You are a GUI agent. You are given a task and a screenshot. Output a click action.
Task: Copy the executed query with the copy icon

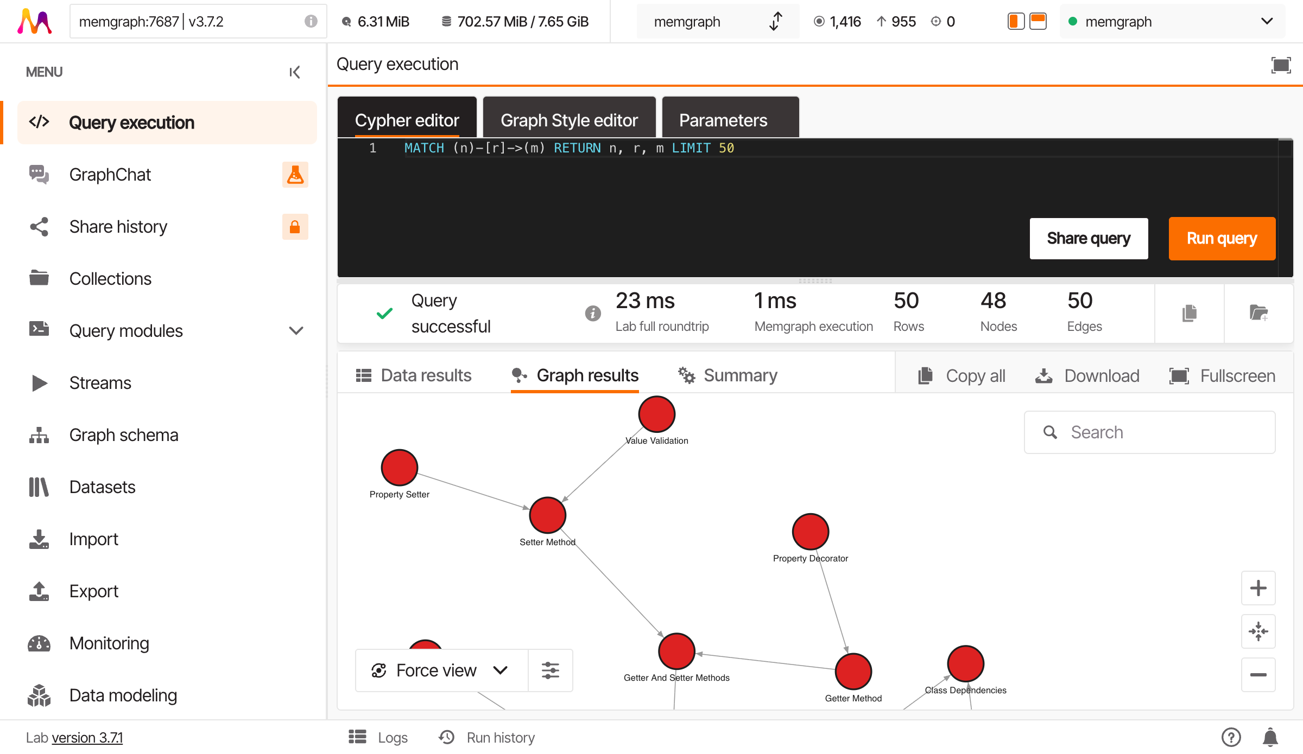tap(1189, 314)
